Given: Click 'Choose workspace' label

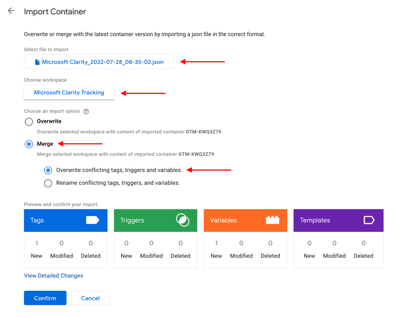Looking at the screenshot, I should point(45,80).
